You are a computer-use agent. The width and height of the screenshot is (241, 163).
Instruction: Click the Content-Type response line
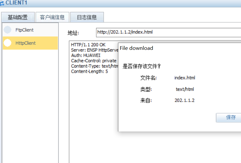point(94,66)
